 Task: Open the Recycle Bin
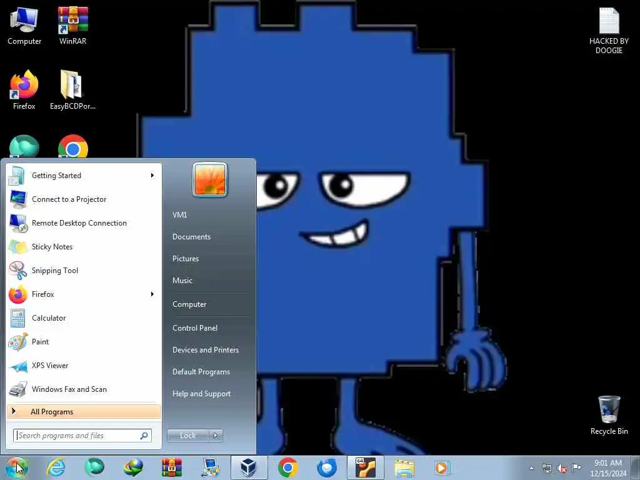(x=609, y=415)
